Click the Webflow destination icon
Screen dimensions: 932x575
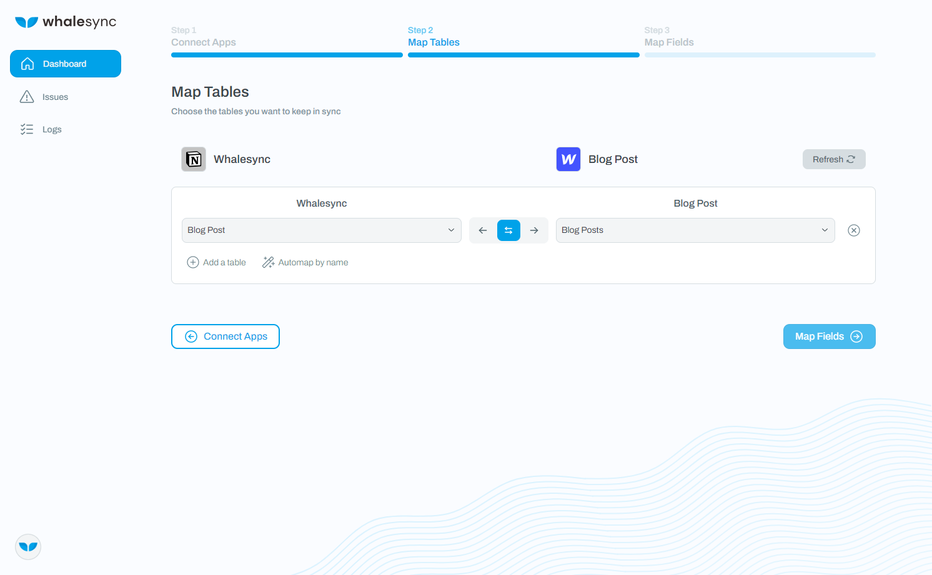[x=568, y=159]
